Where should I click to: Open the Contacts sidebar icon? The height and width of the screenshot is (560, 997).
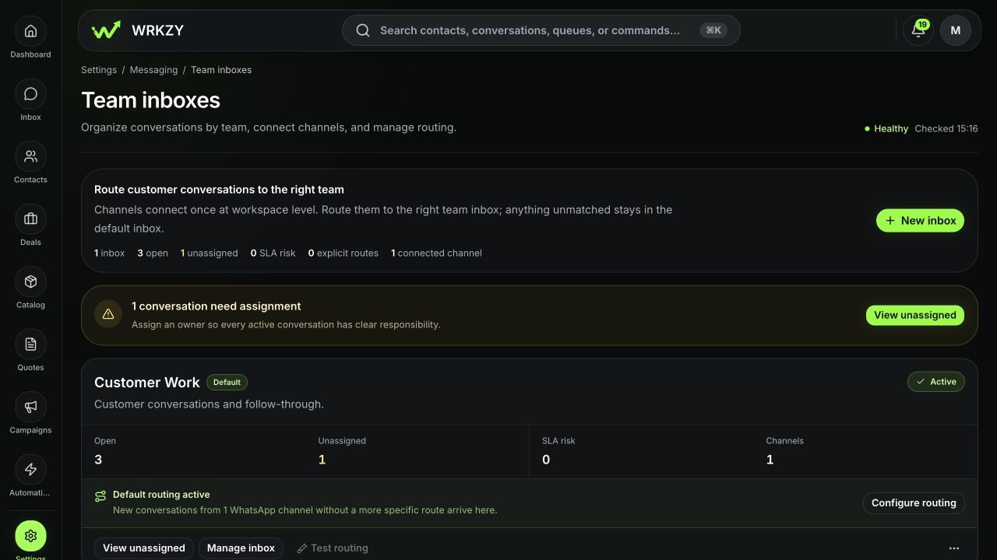pyautogui.click(x=30, y=156)
